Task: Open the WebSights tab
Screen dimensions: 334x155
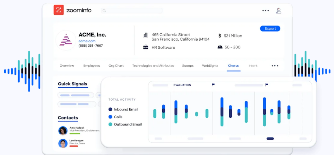Action: tap(210, 66)
